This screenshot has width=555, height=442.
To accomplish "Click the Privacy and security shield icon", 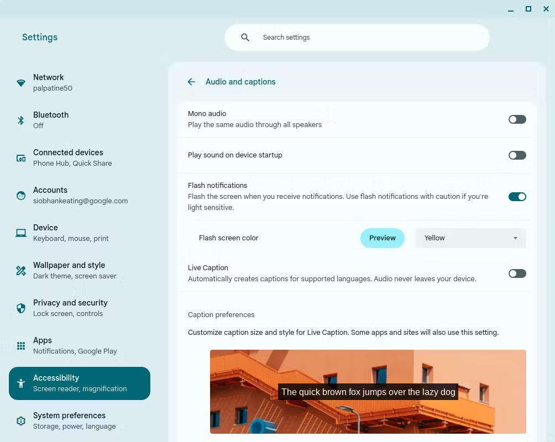I will point(21,308).
